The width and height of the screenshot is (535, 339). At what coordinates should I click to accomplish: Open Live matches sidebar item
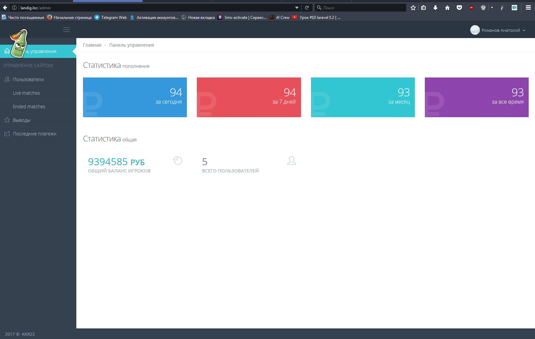pos(26,93)
